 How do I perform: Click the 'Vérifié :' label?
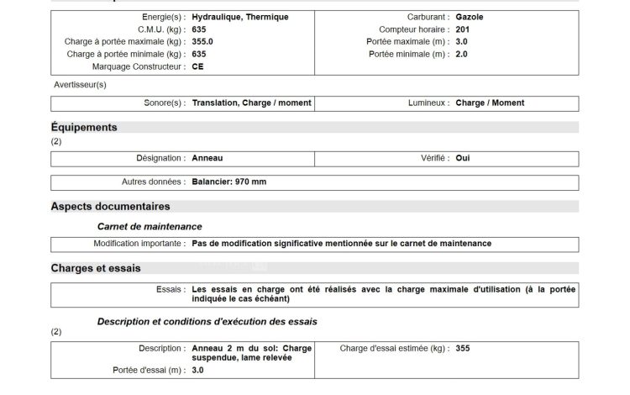click(435, 158)
